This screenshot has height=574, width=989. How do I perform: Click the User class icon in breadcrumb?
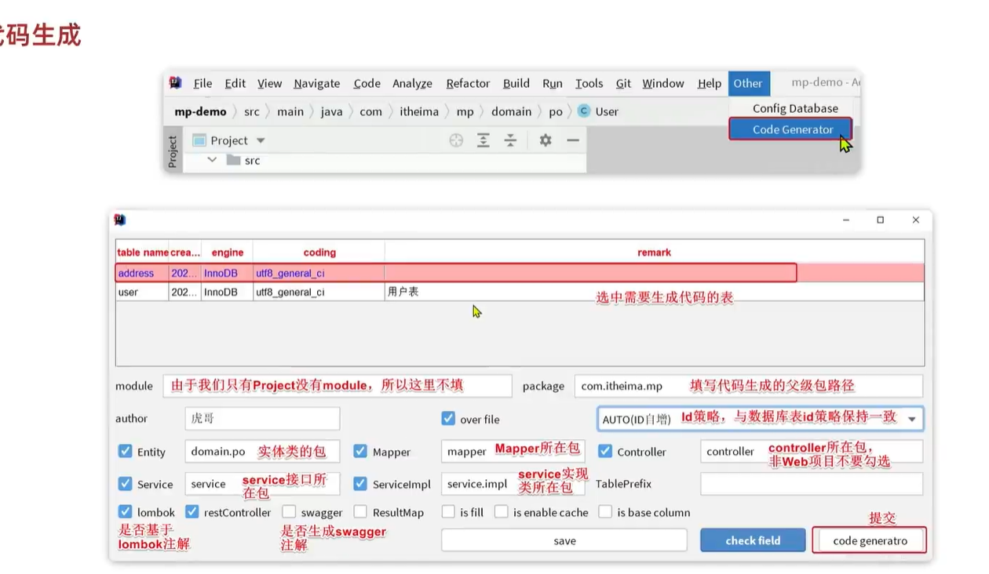(x=583, y=111)
